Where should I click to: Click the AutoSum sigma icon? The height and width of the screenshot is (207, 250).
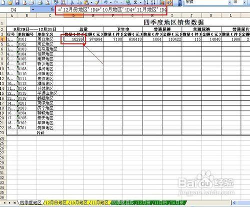[135, 2]
